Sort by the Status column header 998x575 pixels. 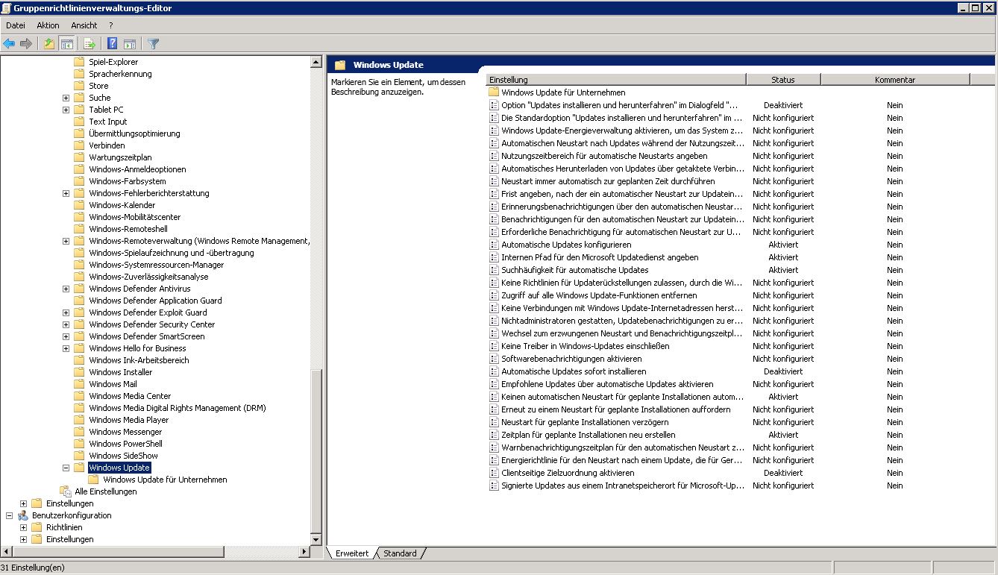pyautogui.click(x=783, y=80)
